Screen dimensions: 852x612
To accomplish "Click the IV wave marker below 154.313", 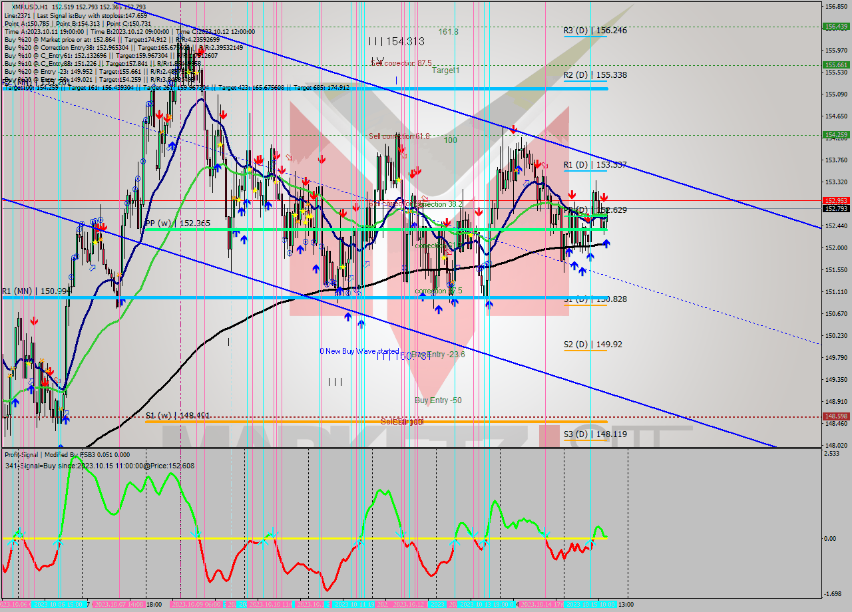I will point(377,60).
